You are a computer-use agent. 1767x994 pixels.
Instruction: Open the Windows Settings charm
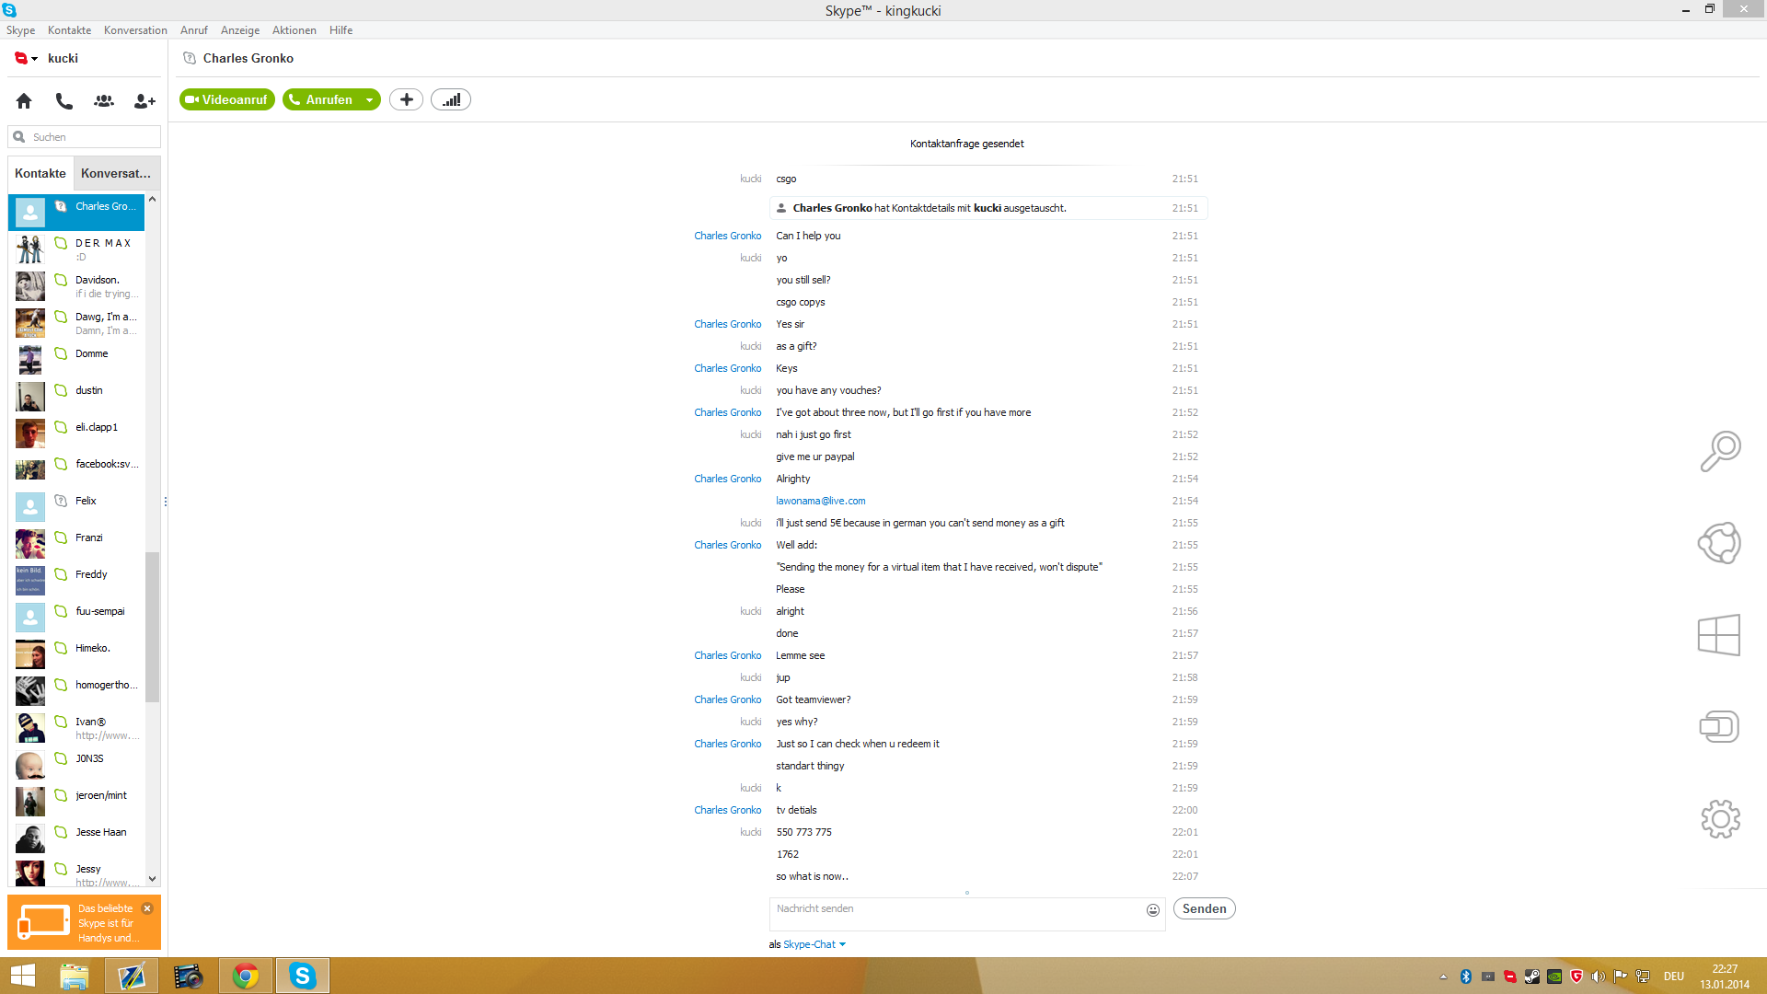coord(1719,819)
